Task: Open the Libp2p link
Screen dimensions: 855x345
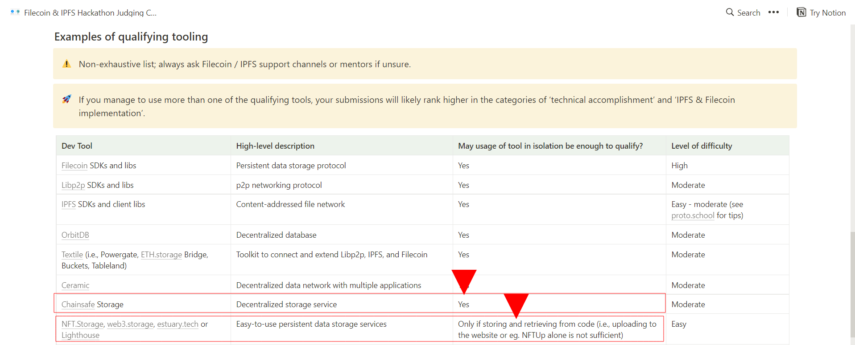Action: point(73,185)
